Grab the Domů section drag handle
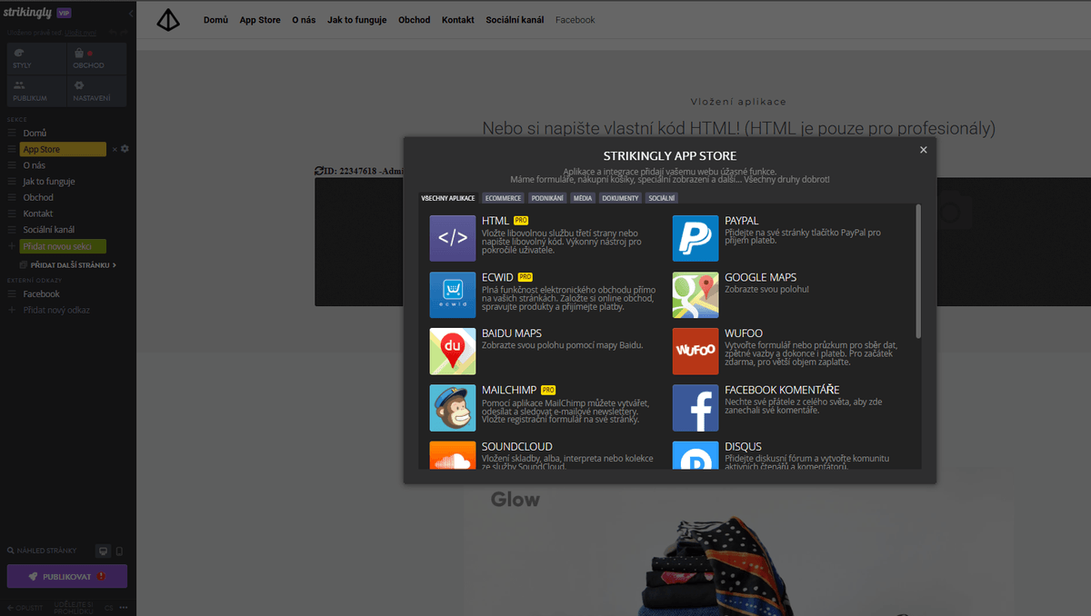Viewport: 1091px width, 616px height. coord(12,134)
